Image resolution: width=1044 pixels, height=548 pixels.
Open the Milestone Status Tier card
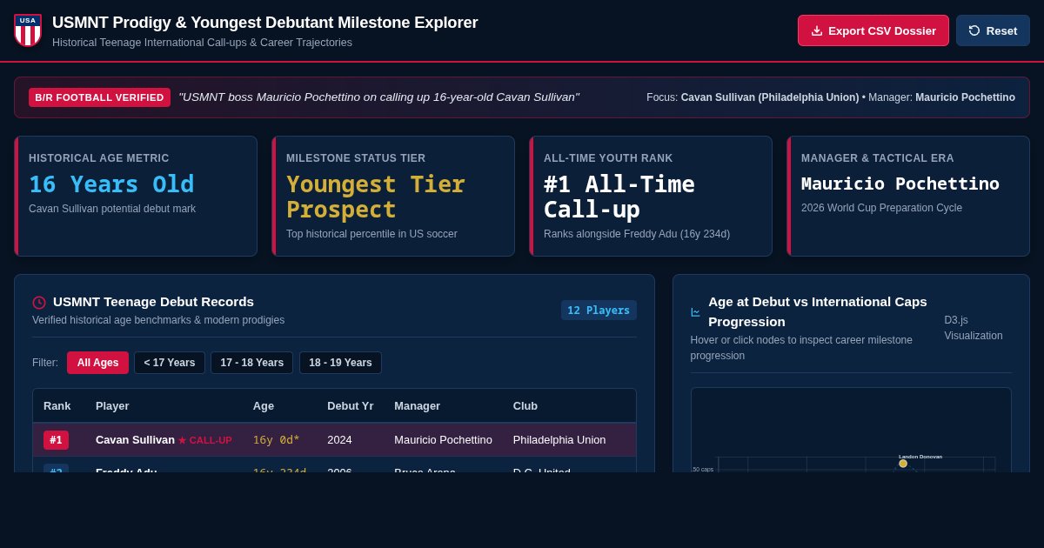(393, 196)
